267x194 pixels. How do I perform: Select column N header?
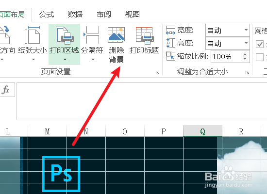pyautogui.click(x=86, y=131)
